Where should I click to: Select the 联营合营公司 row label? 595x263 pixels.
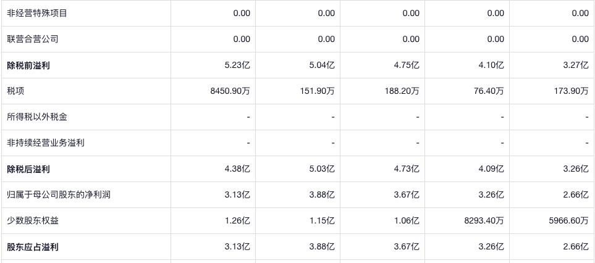pyautogui.click(x=32, y=39)
